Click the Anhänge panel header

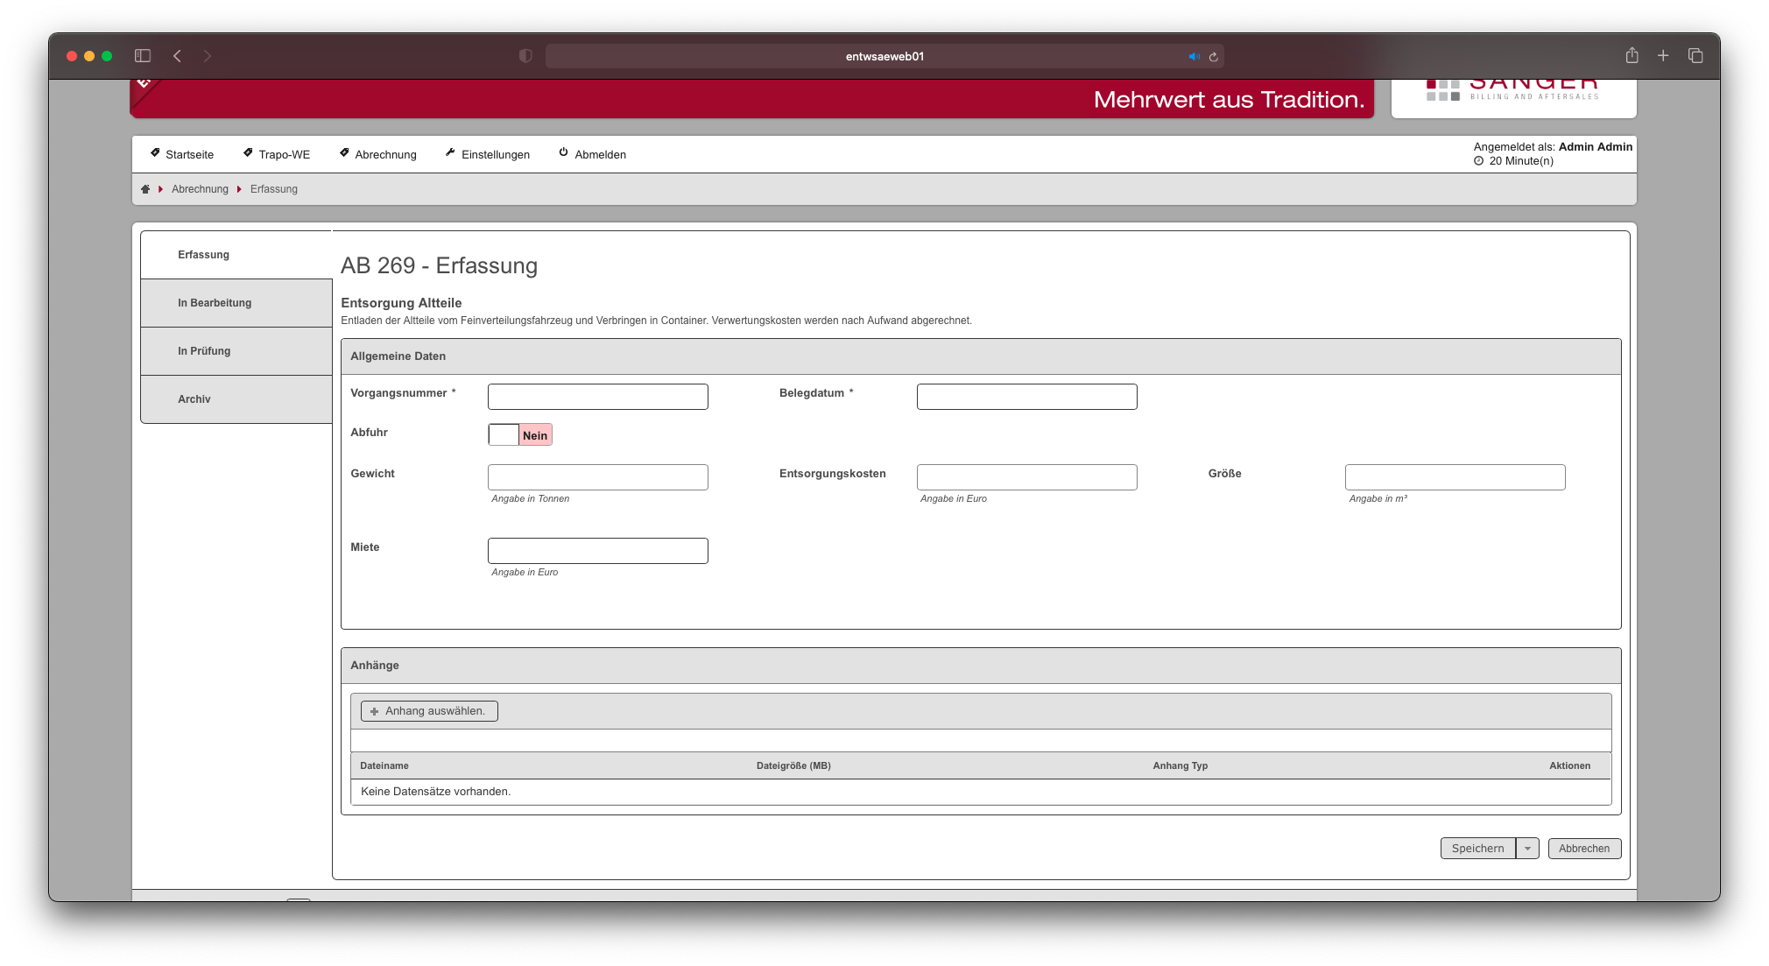tap(981, 666)
